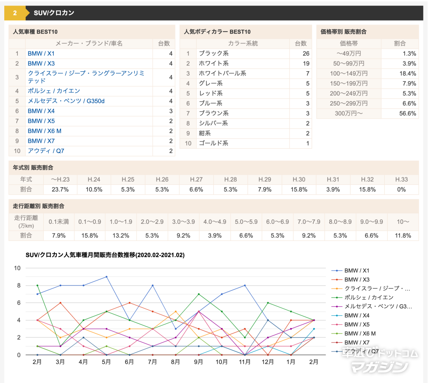Click the 〜49万円 price band cell
The width and height of the screenshot is (428, 383).
point(349,53)
